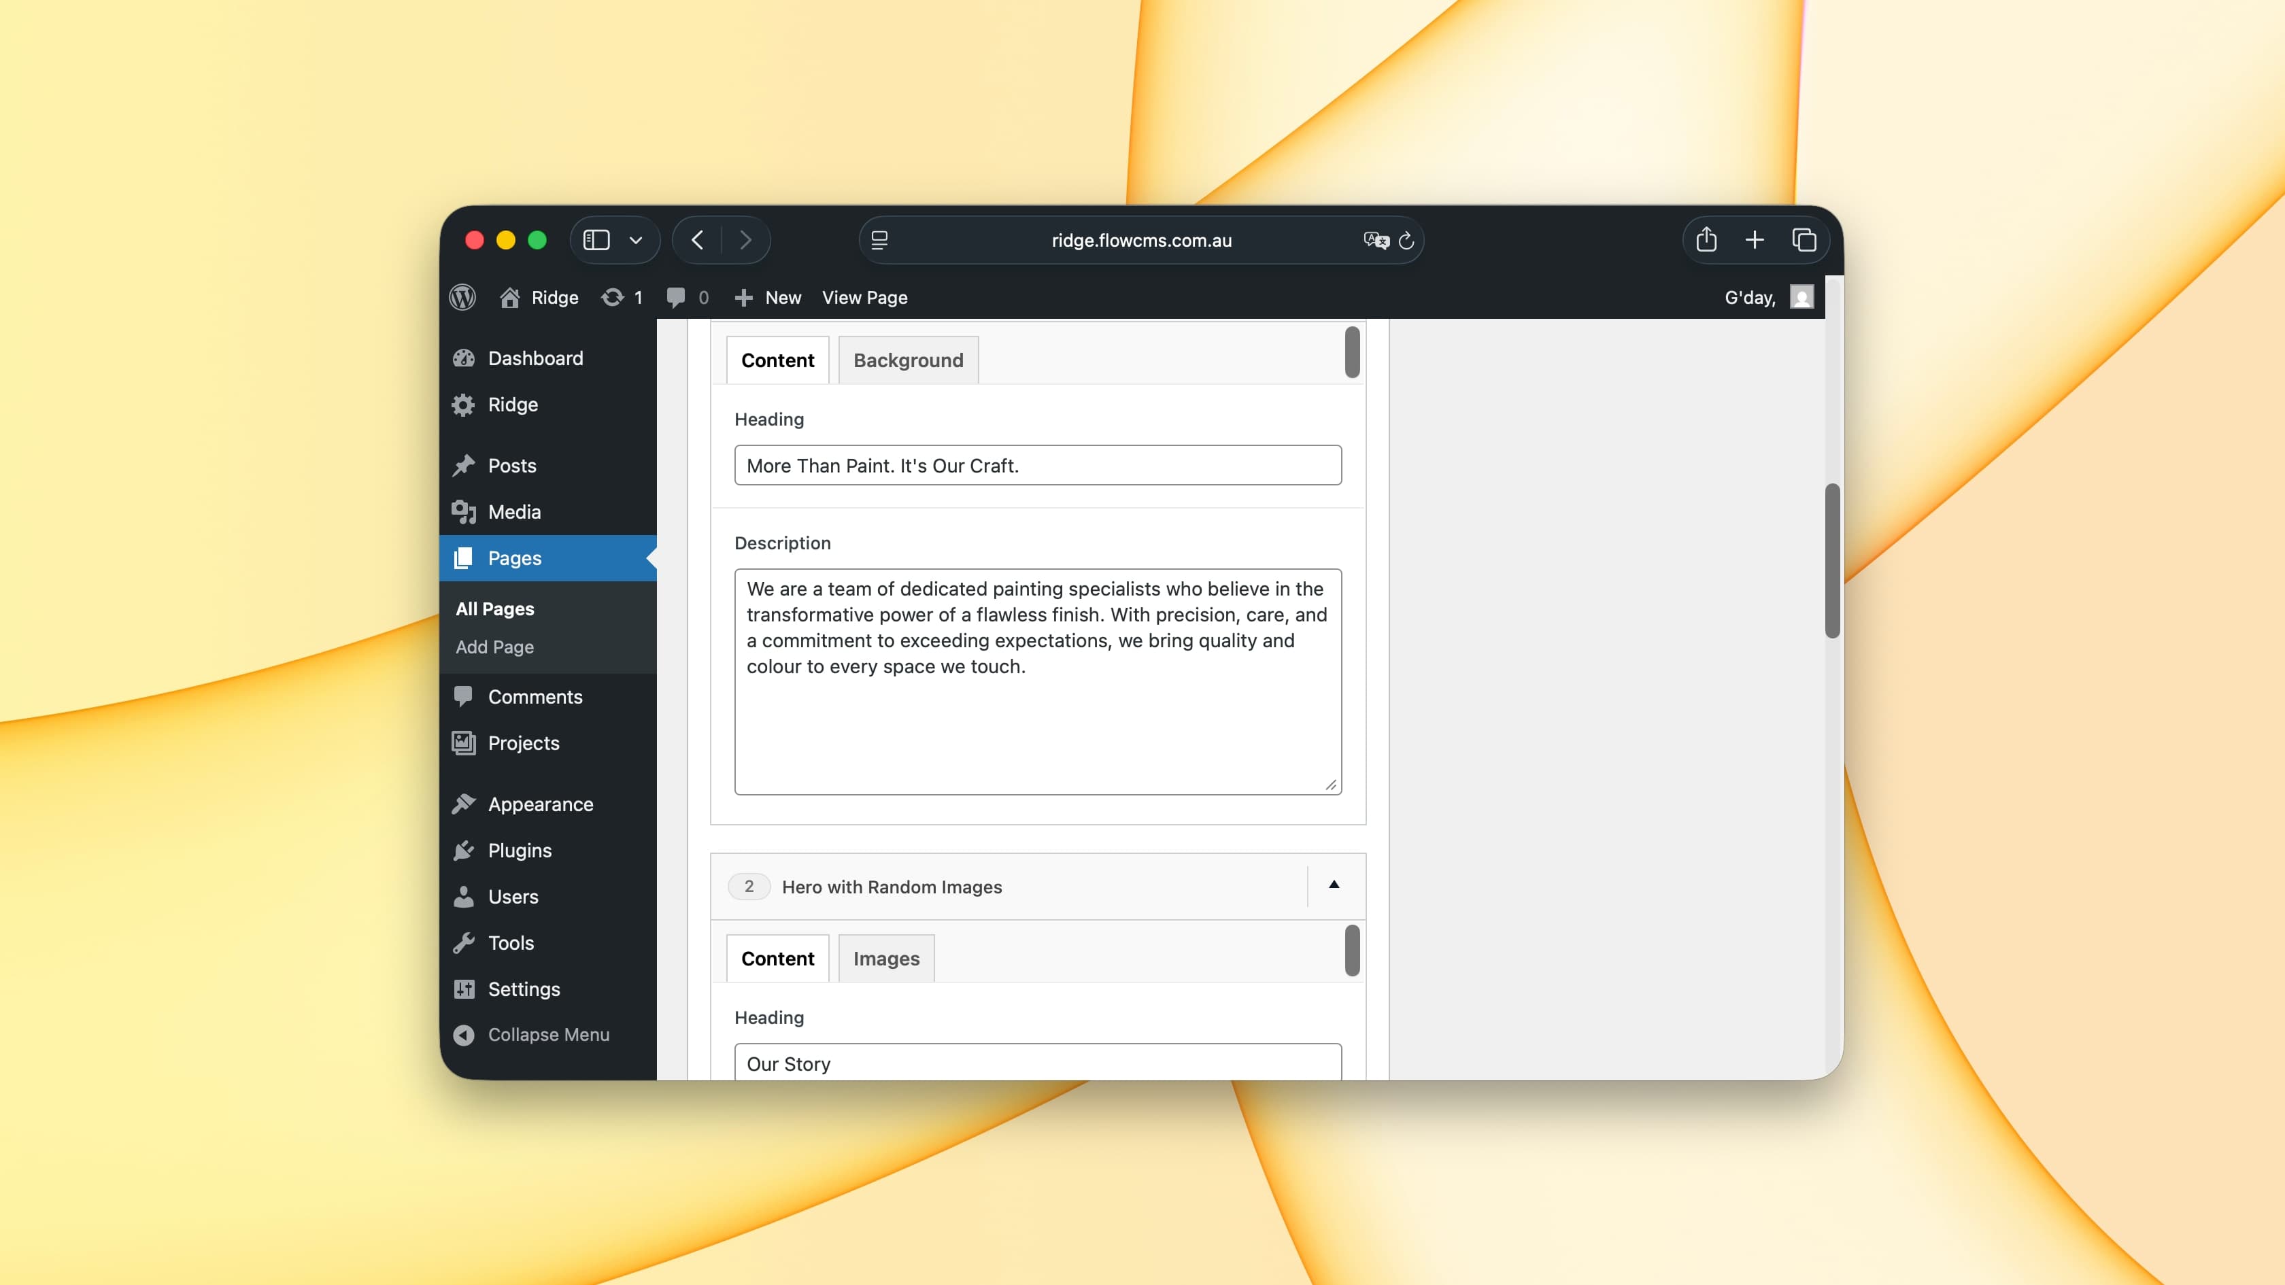Click the translate icon in address bar

tap(1375, 240)
